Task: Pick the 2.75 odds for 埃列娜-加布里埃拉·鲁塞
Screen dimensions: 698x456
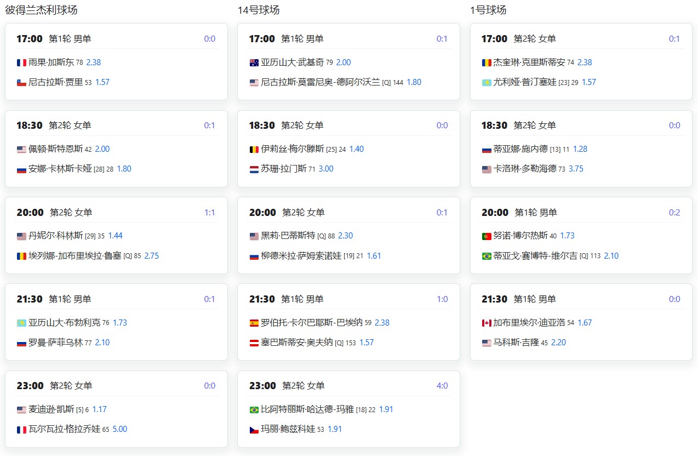Action: [x=151, y=255]
